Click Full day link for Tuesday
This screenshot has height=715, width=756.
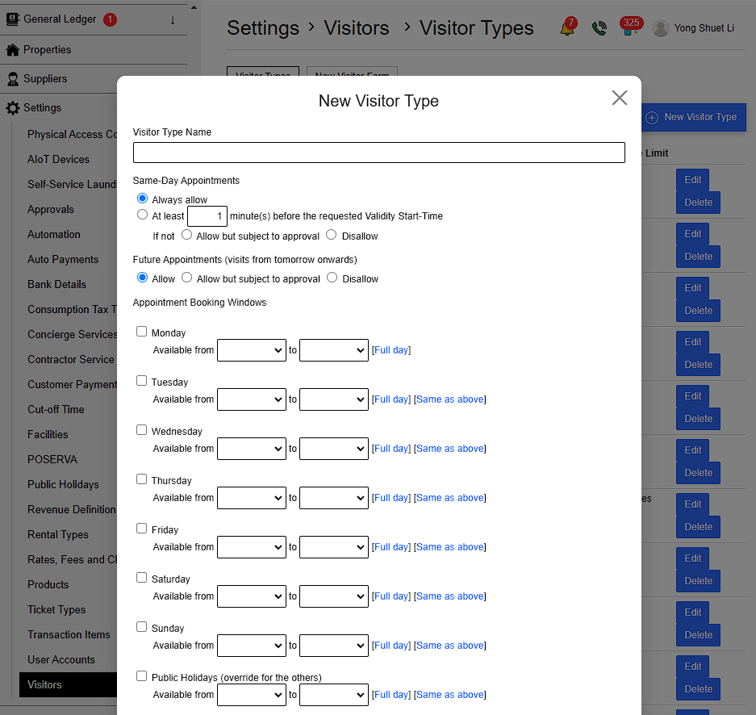[391, 399]
